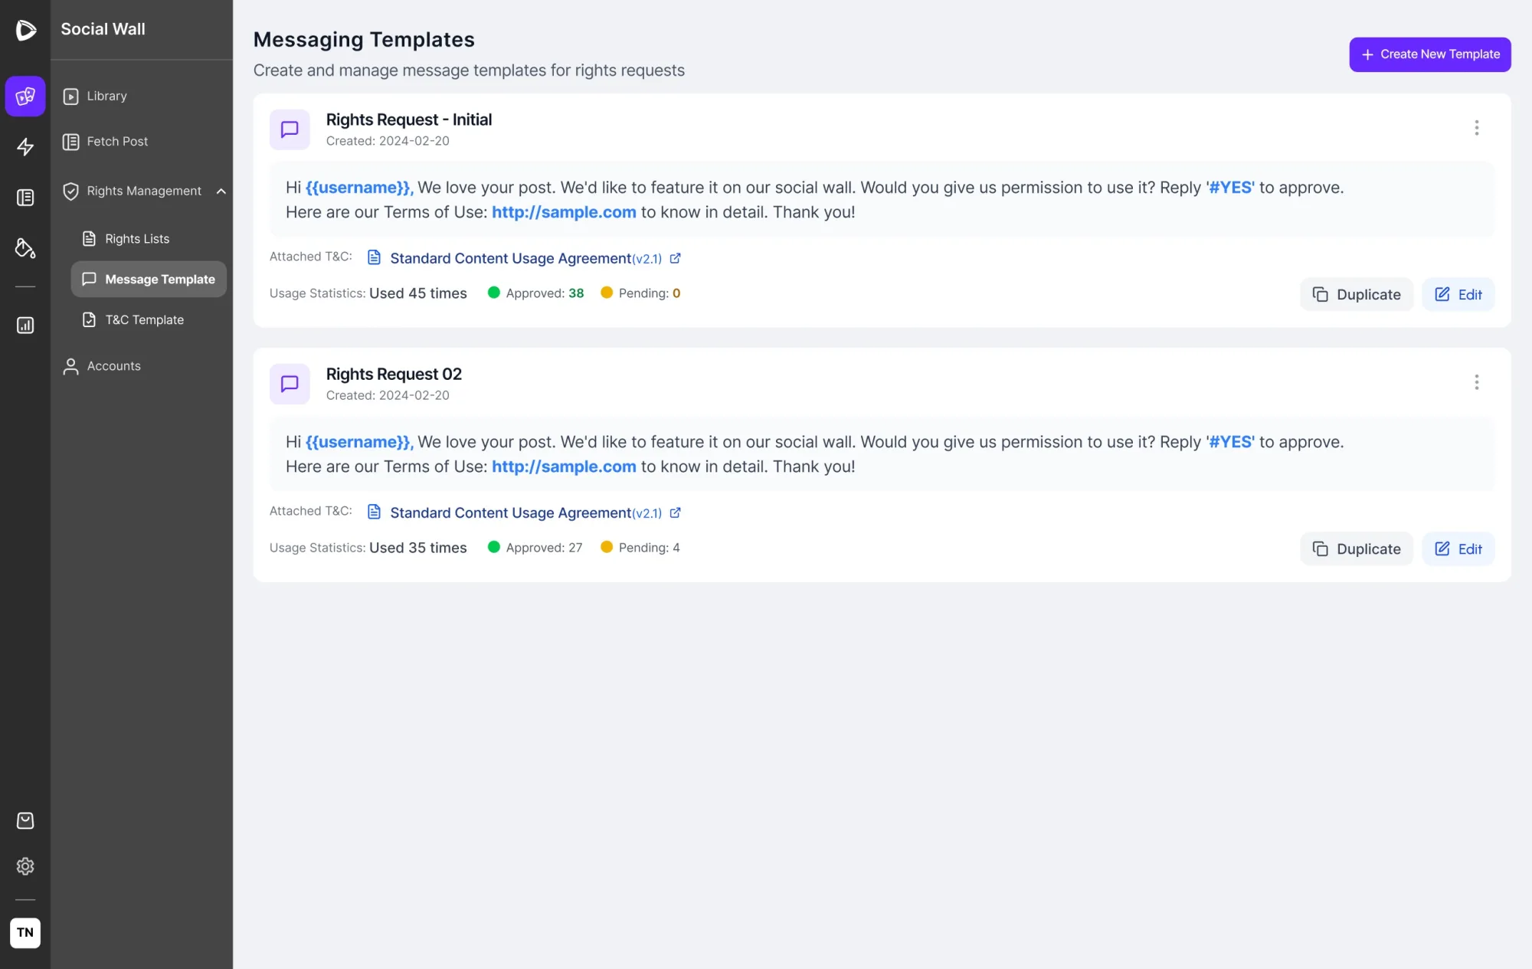Open the Social Wall cards icon
The image size is (1532, 969).
(x=25, y=97)
